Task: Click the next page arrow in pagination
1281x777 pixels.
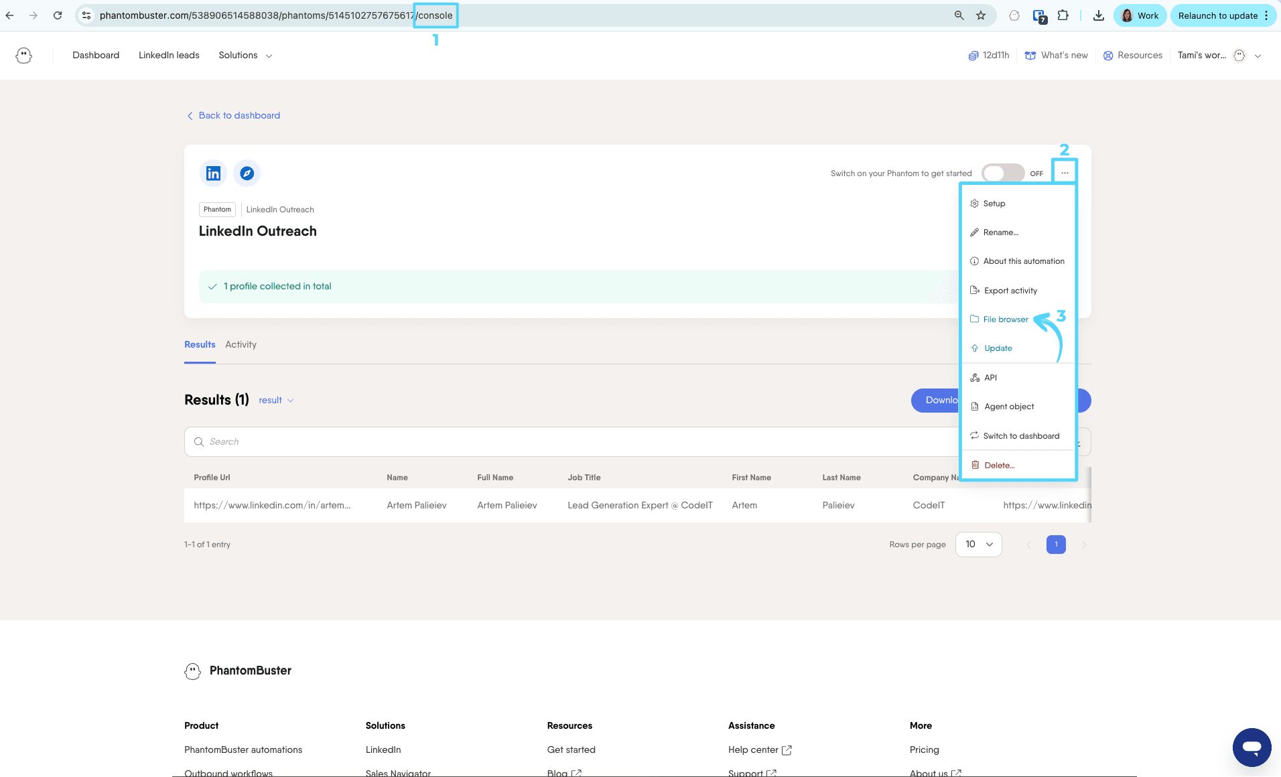Action: tap(1084, 545)
